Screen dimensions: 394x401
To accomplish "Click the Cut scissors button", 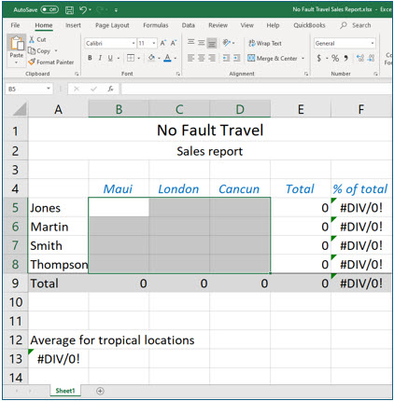I will coord(37,39).
